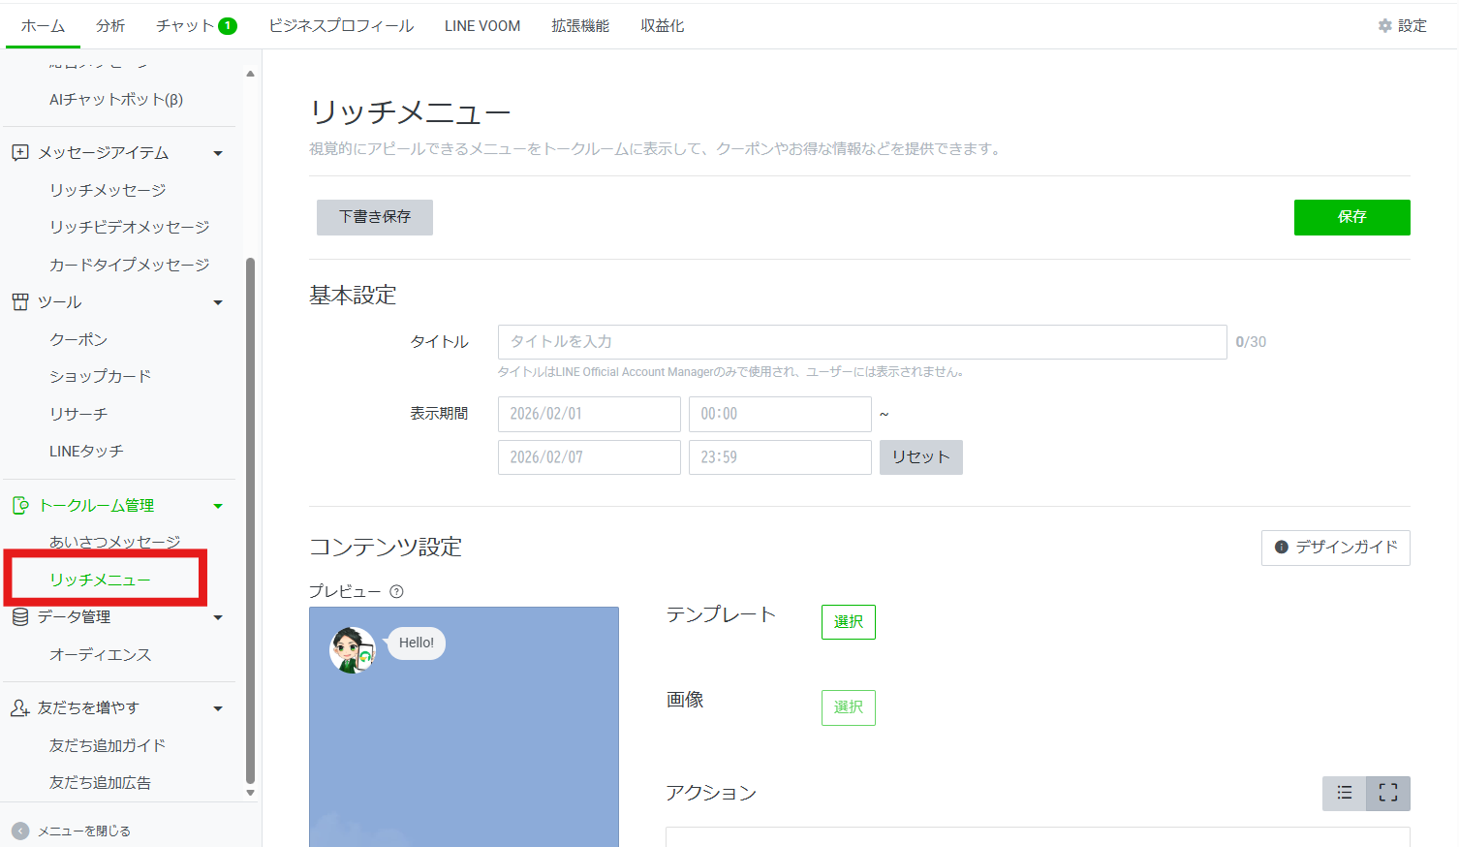Collapse the sidebar with close-menu arrow
This screenshot has height=847, width=1459.
coord(20,831)
